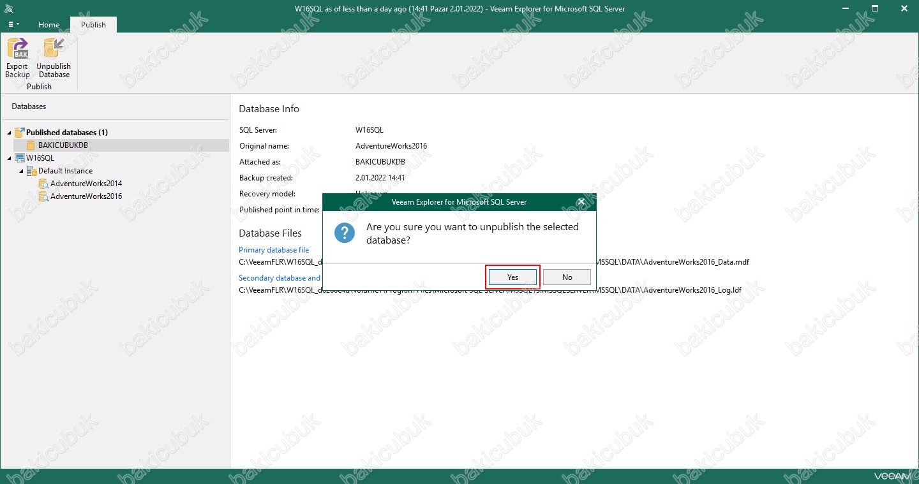
Task: Select the W16SQL tree item
Action: 40,158
